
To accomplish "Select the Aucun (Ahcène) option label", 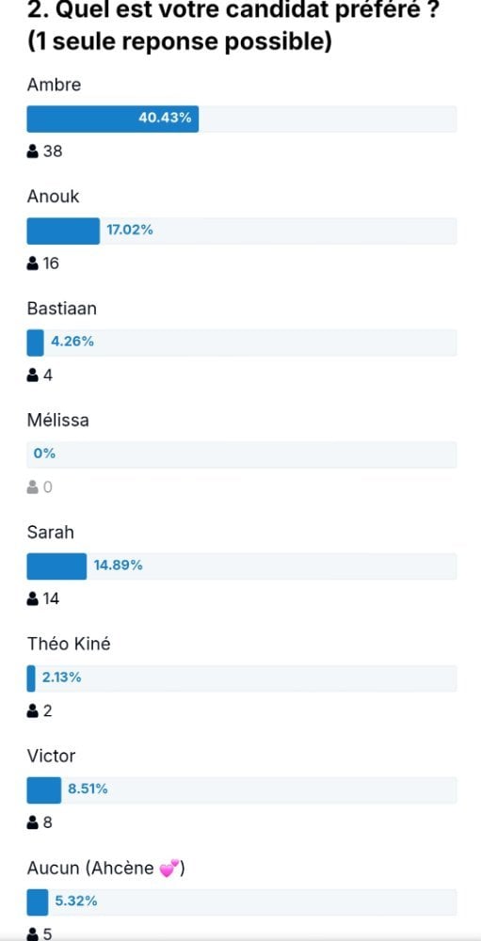I will point(105,869).
